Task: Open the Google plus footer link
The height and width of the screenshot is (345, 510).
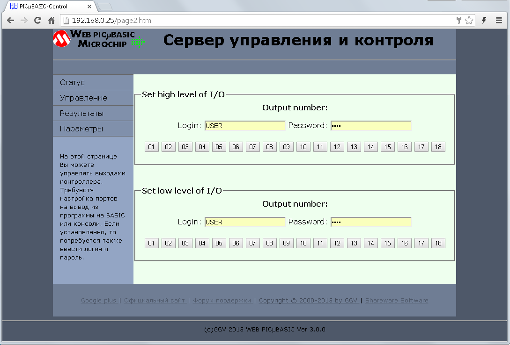Action: [99, 301]
